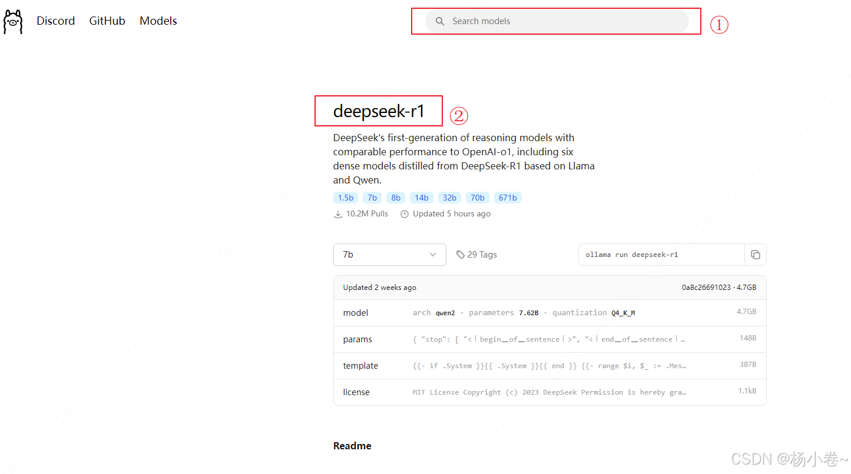Select the 7b size tag badge

click(372, 198)
